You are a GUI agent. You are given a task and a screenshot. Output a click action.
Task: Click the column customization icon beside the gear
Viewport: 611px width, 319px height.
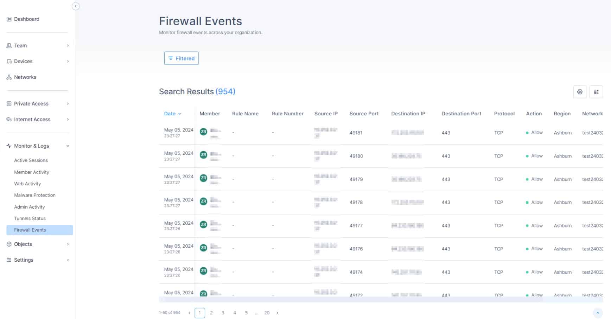pyautogui.click(x=596, y=92)
